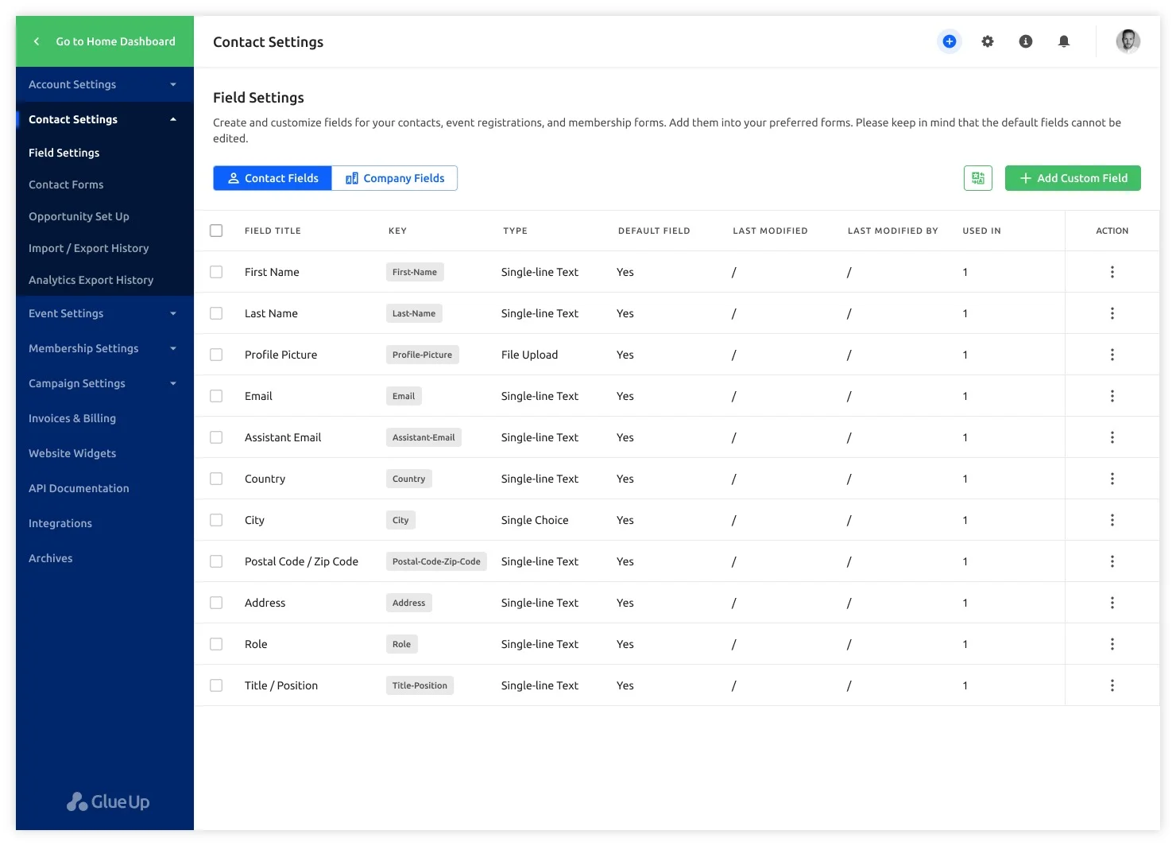Open API Documentation in the sidebar

(x=79, y=488)
